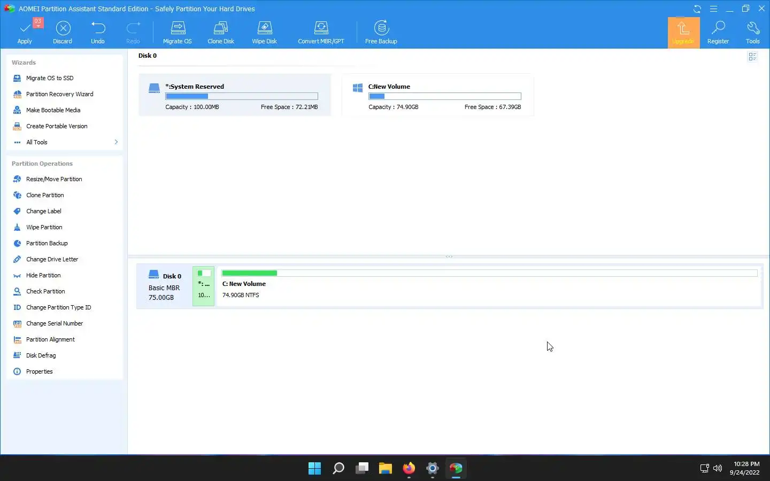Select Disk 0 Basic MBR block
Viewport: 770px width, 481px height.
click(165, 286)
